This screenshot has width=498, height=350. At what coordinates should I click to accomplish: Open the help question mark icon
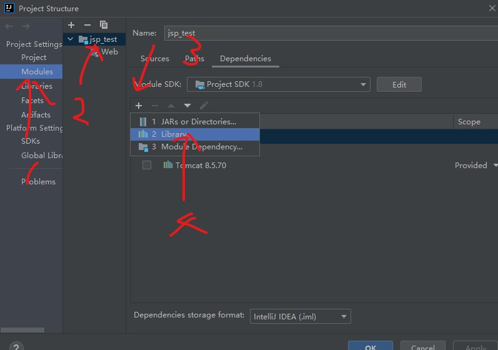point(16,346)
